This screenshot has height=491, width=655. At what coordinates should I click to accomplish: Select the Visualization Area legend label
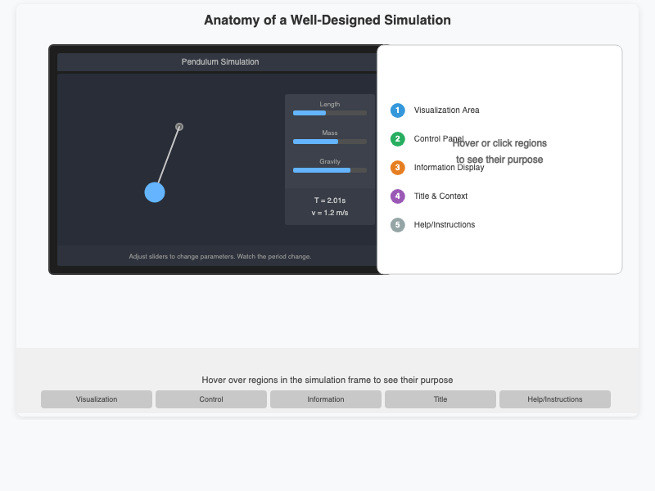click(446, 110)
